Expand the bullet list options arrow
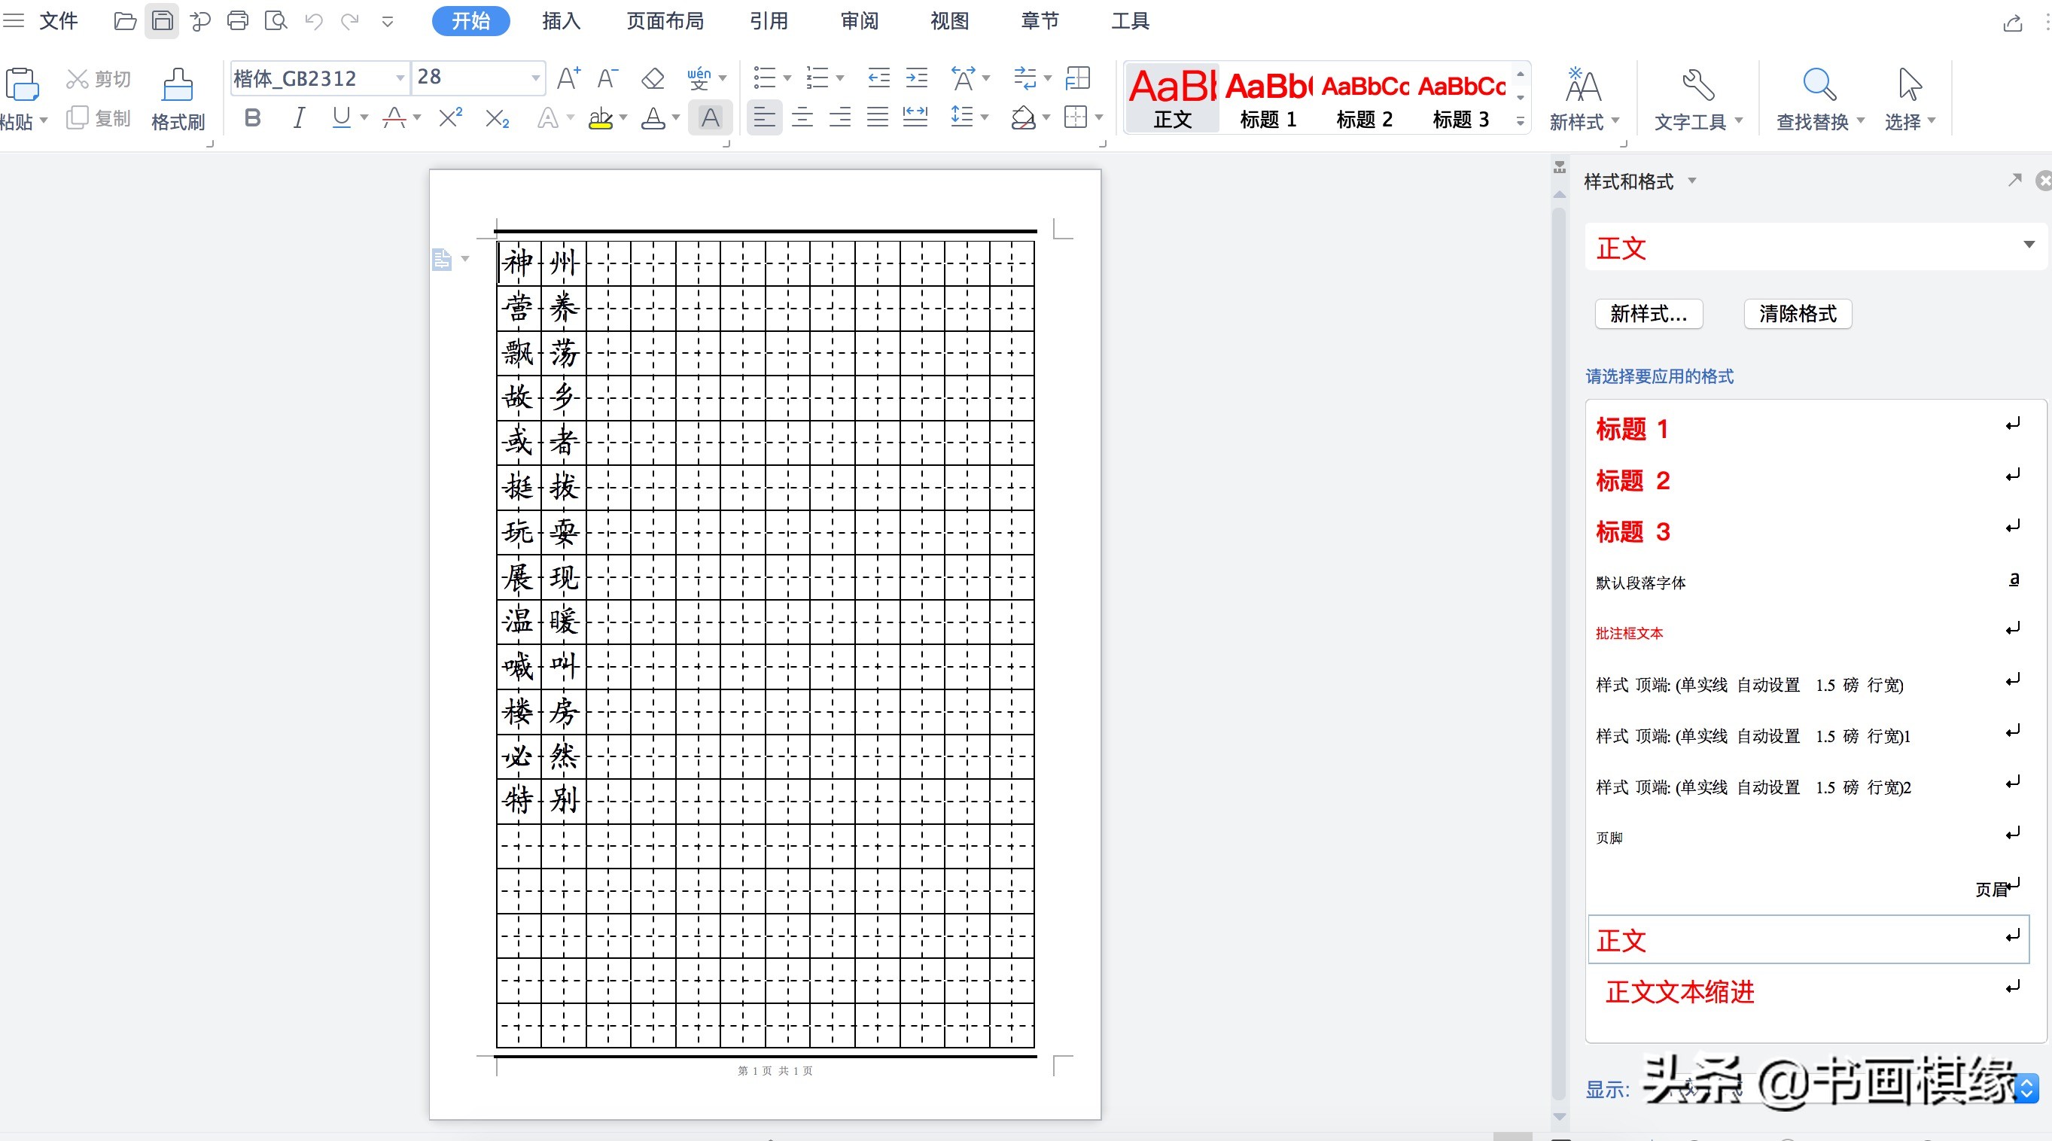This screenshot has width=2052, height=1141. pyautogui.click(x=787, y=78)
